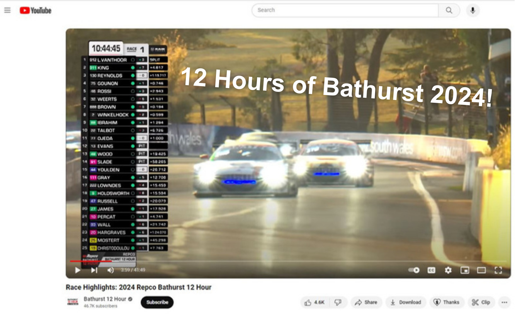Click the video title text
Image resolution: width=515 pixels, height=314 pixels.
click(x=139, y=287)
